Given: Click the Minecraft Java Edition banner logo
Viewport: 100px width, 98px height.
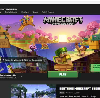Looking at the screenshot, I should click(x=63, y=21).
